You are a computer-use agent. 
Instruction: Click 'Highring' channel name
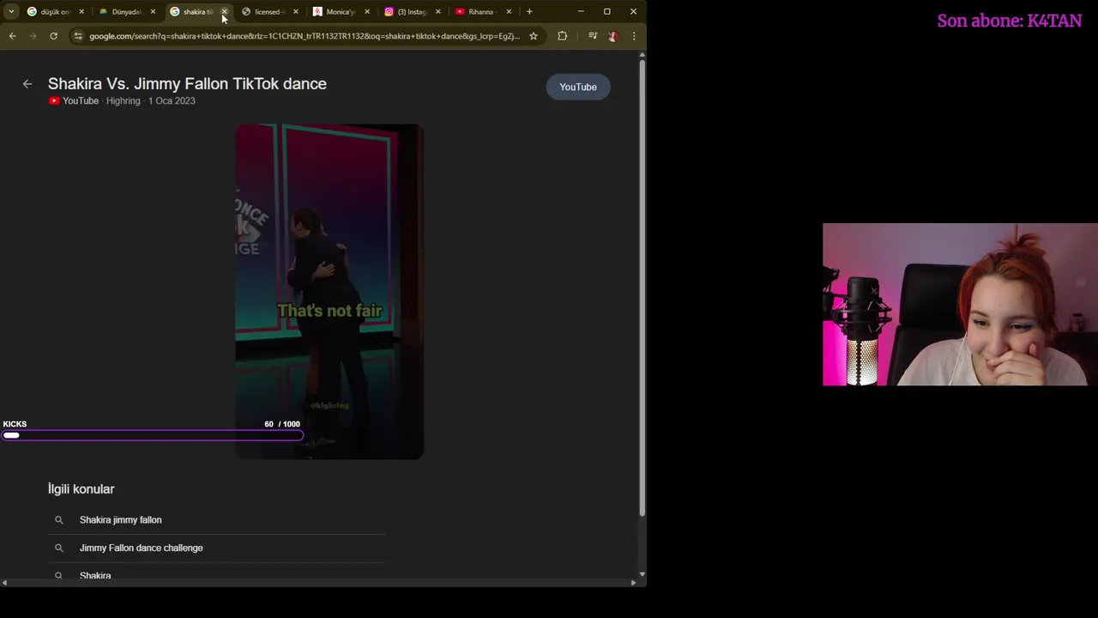click(x=123, y=101)
